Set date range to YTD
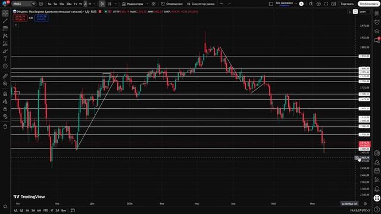The height and width of the screenshot is (214, 381). tap(45, 210)
